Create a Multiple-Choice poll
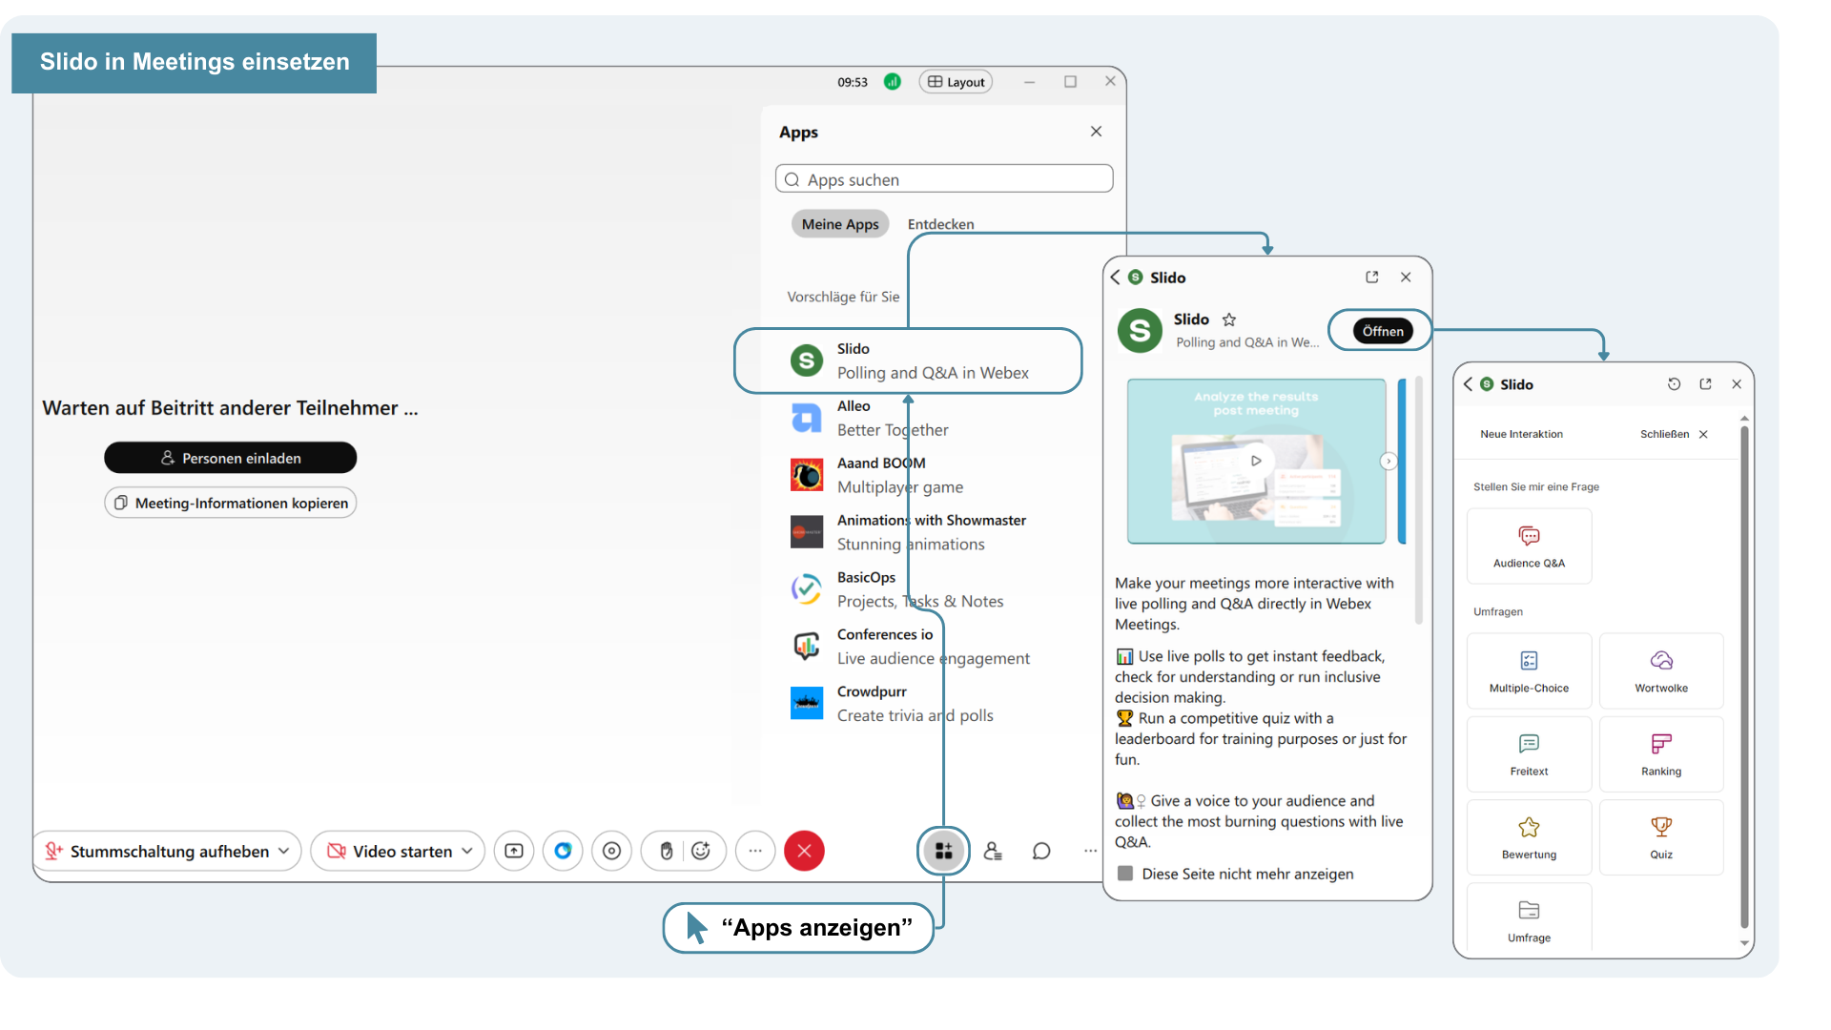This screenshot has width=1831, height=1030. coord(1529,670)
